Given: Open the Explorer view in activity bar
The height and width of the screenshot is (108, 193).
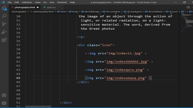Looking at the screenshot, I should (4, 8).
